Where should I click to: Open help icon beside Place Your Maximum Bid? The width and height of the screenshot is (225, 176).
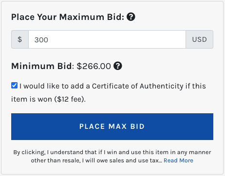click(x=131, y=17)
